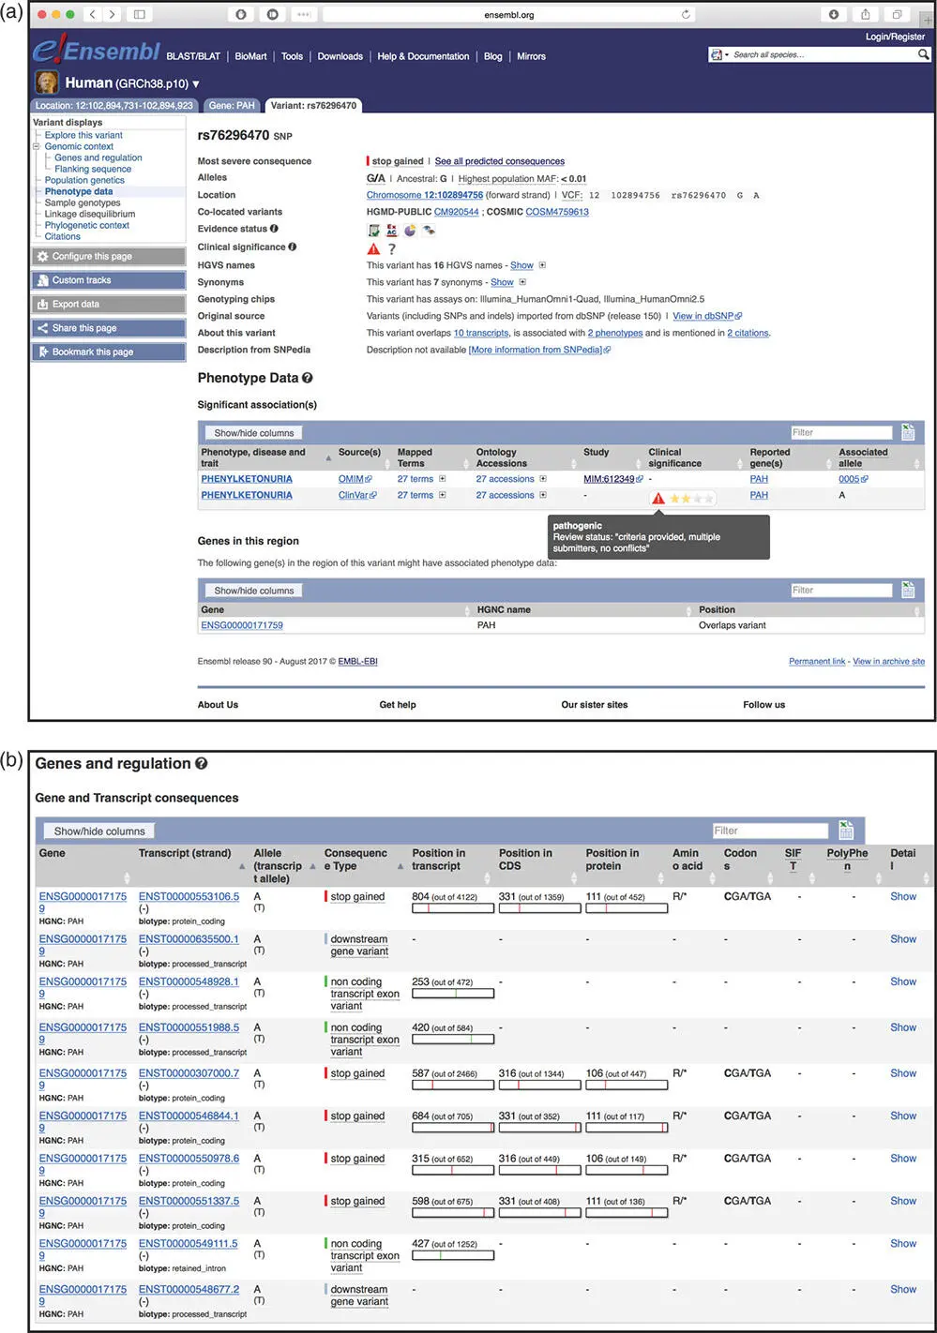Expand HGVS names with the Show toggle

click(521, 265)
